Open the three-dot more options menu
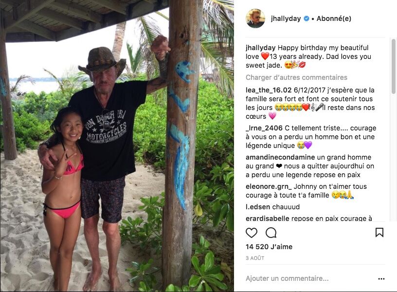397x292 pixels. 381,279
